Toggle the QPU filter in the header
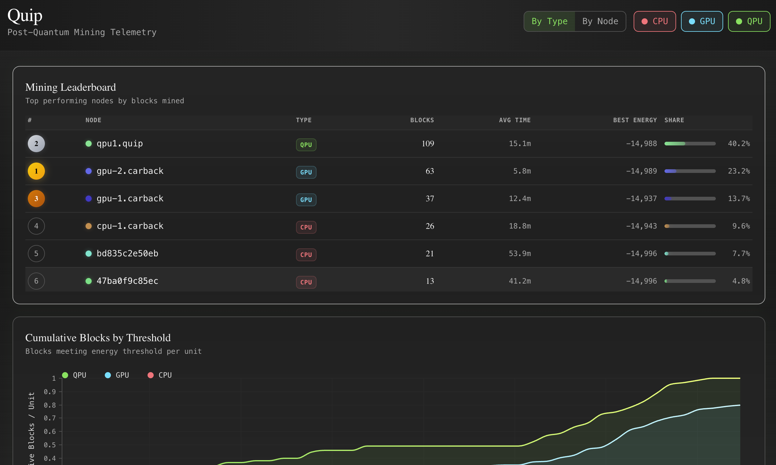 (x=749, y=21)
